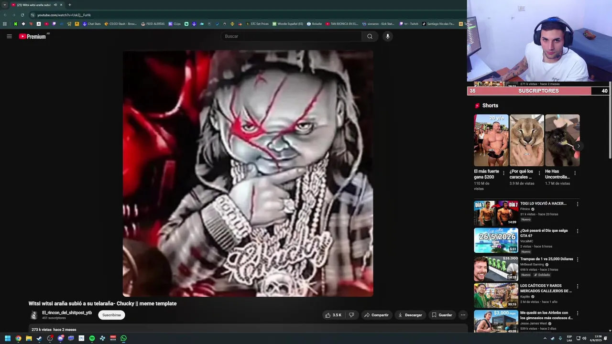Open '¿Por qué los caracales' short thumbnail
This screenshot has width=612, height=344.
point(526,140)
